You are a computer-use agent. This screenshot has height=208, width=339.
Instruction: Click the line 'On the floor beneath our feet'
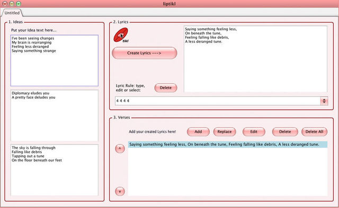click(x=37, y=160)
